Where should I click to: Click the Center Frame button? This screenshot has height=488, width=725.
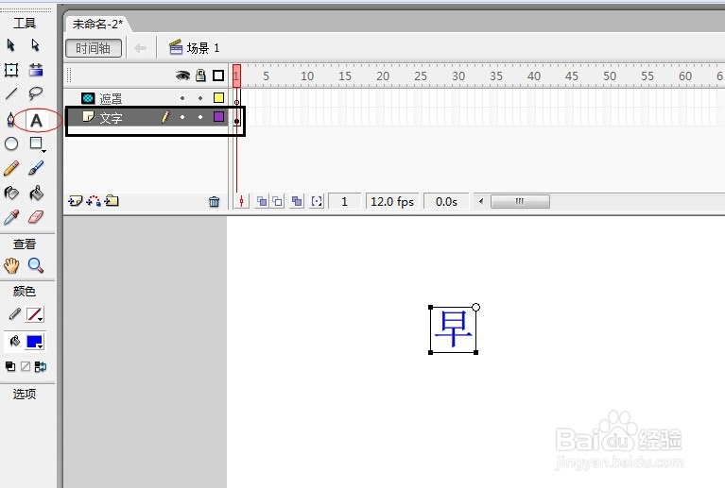tap(241, 201)
